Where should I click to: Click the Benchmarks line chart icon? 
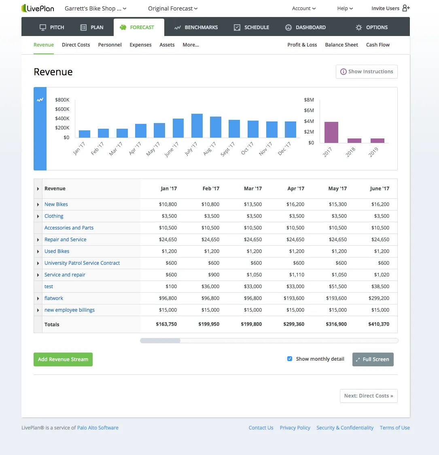177,28
